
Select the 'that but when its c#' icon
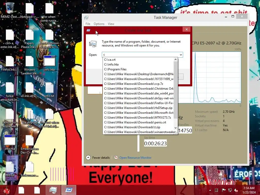coord(49,118)
